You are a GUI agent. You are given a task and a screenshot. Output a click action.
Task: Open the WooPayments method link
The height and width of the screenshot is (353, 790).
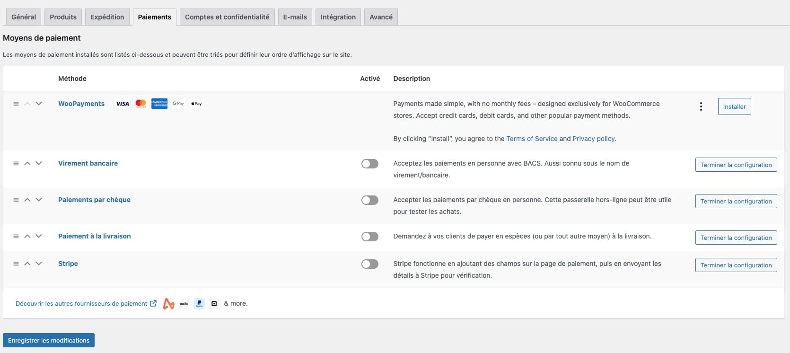click(x=81, y=104)
